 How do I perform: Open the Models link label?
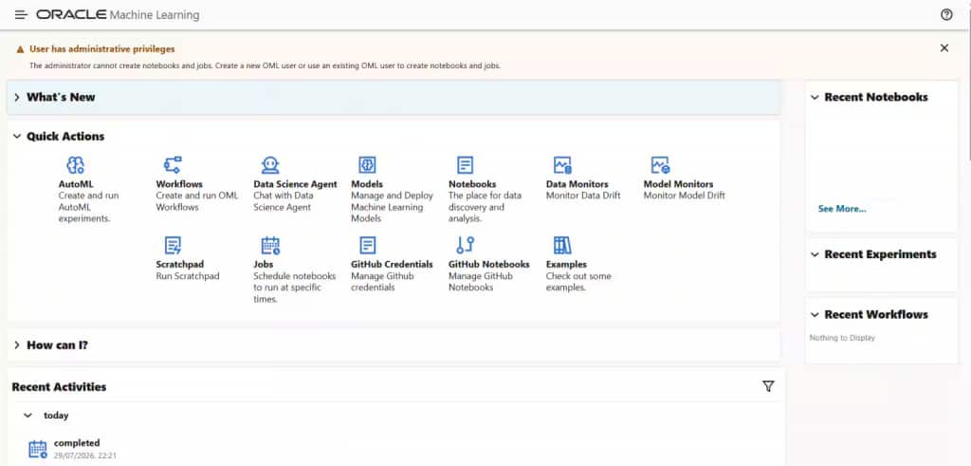point(367,184)
